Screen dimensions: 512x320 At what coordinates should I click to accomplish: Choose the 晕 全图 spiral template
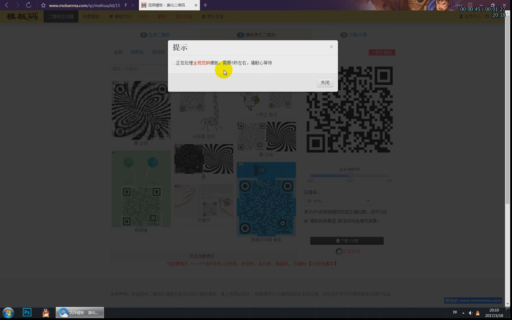coord(141,110)
